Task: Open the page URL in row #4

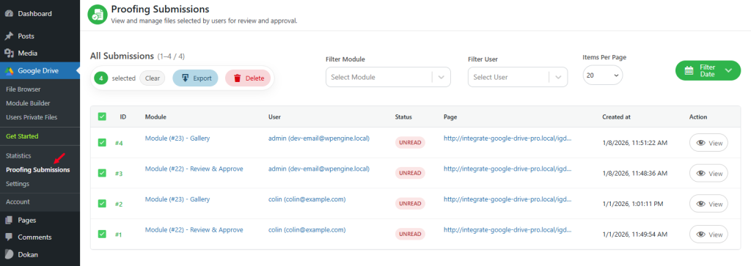Action: click(508, 138)
